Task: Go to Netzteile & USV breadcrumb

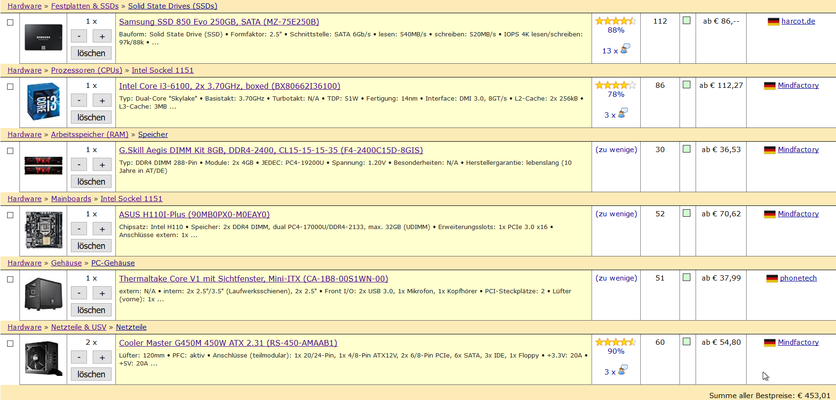Action: 78,327
